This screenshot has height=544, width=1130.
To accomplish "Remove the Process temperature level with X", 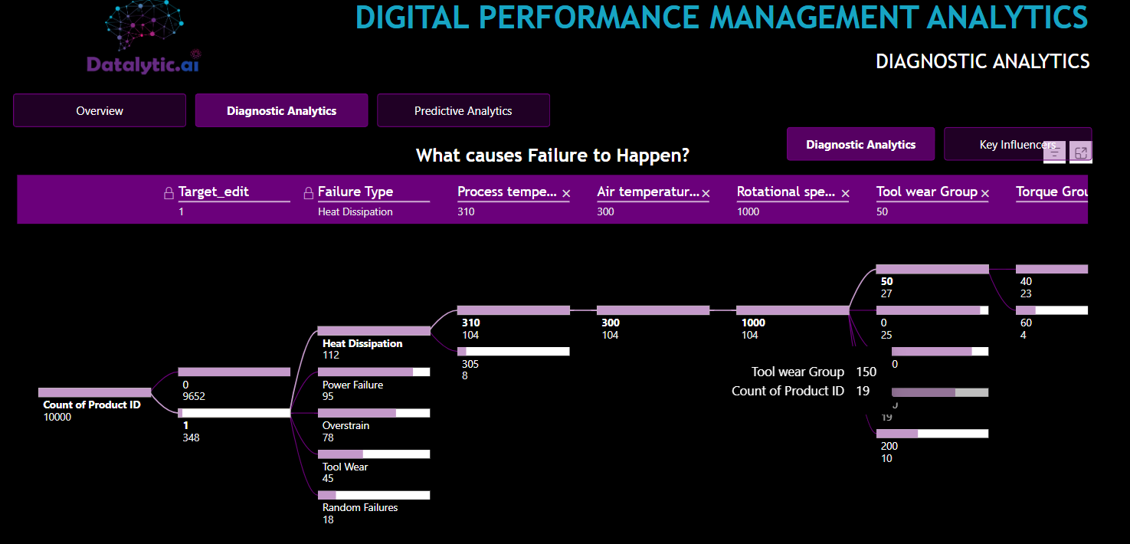I will 566,194.
